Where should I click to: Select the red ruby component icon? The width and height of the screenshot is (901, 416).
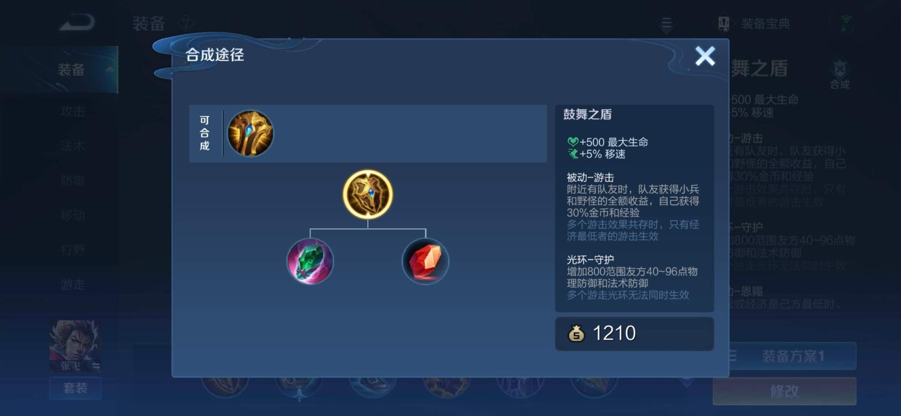[425, 261]
